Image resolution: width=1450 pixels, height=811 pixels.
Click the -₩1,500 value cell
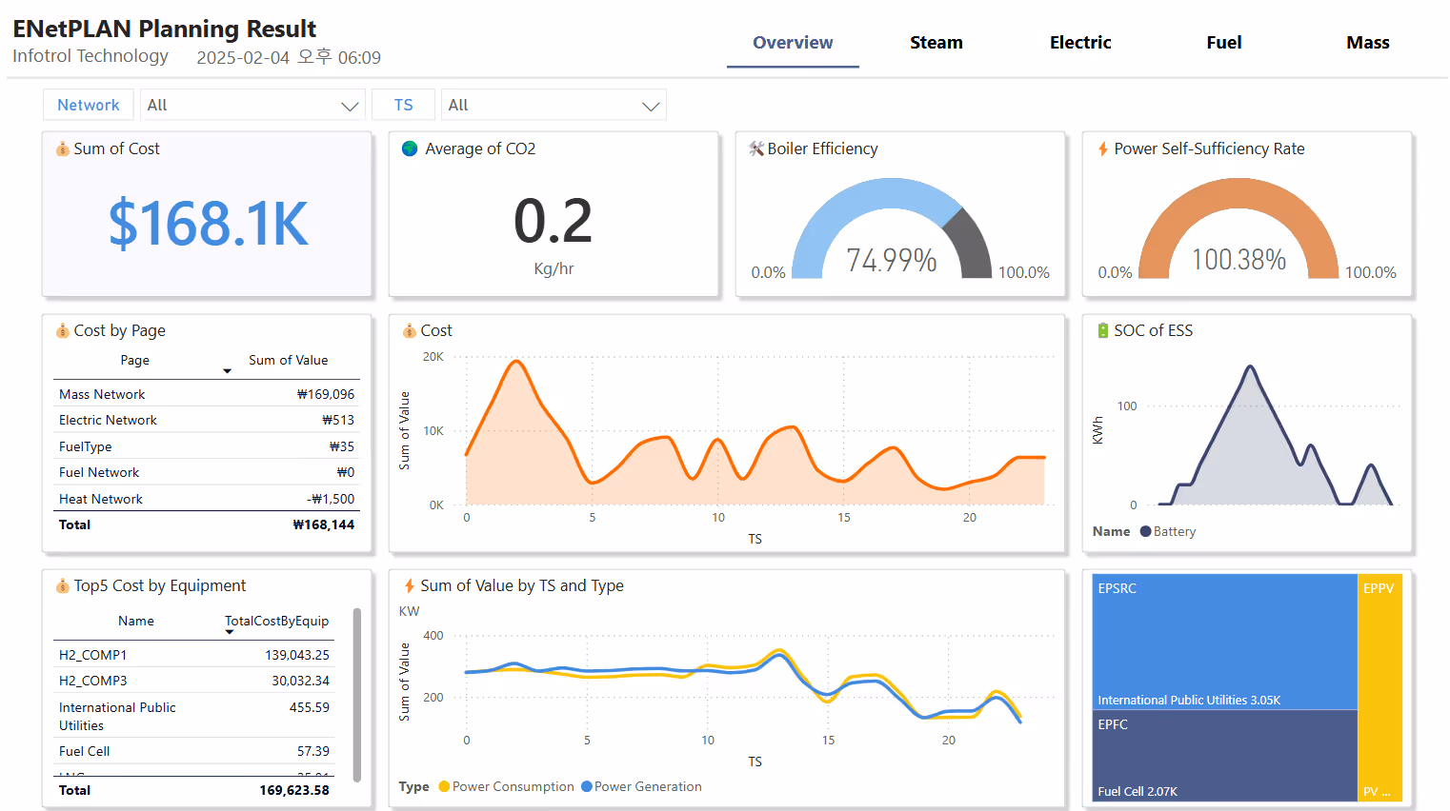point(331,499)
